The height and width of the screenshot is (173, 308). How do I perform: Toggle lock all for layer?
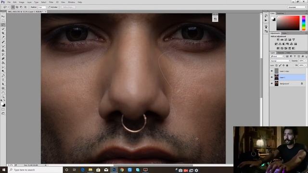(x=287, y=65)
